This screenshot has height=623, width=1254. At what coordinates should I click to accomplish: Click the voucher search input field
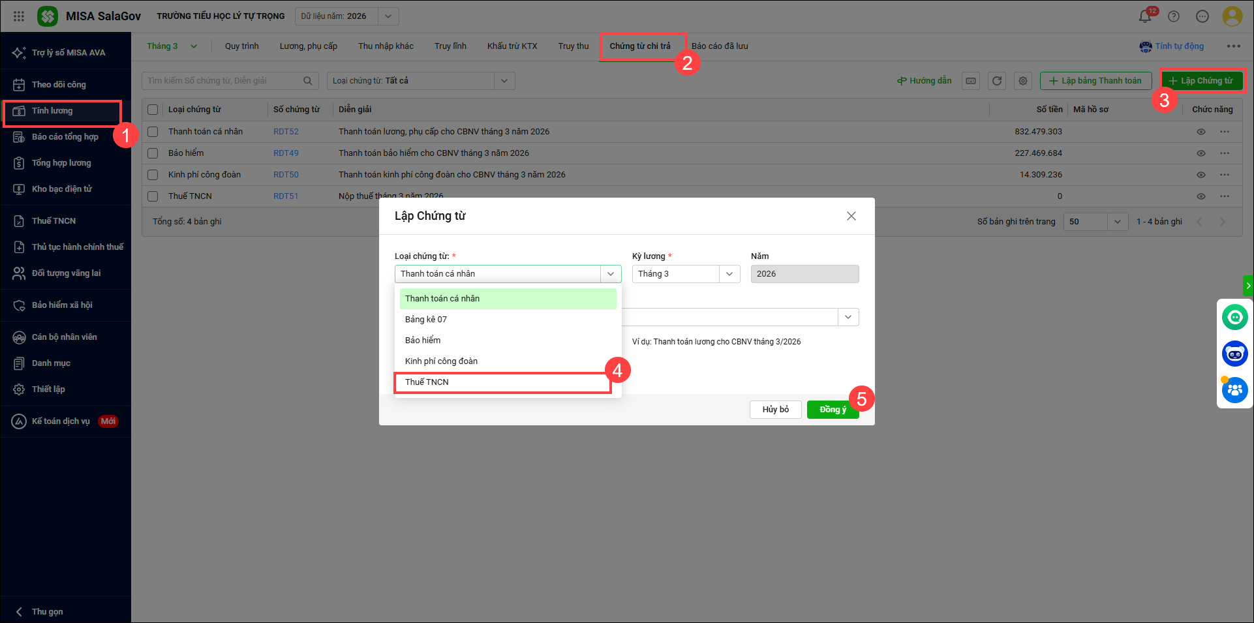pos(223,81)
